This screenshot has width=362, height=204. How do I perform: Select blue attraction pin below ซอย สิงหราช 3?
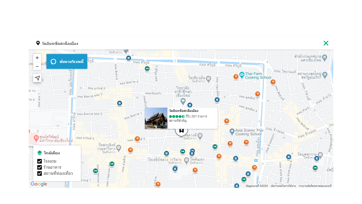click(120, 103)
